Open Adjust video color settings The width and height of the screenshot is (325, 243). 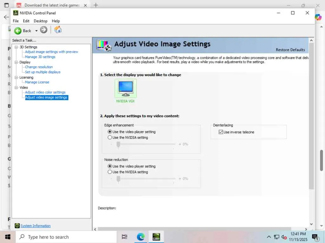coord(45,92)
